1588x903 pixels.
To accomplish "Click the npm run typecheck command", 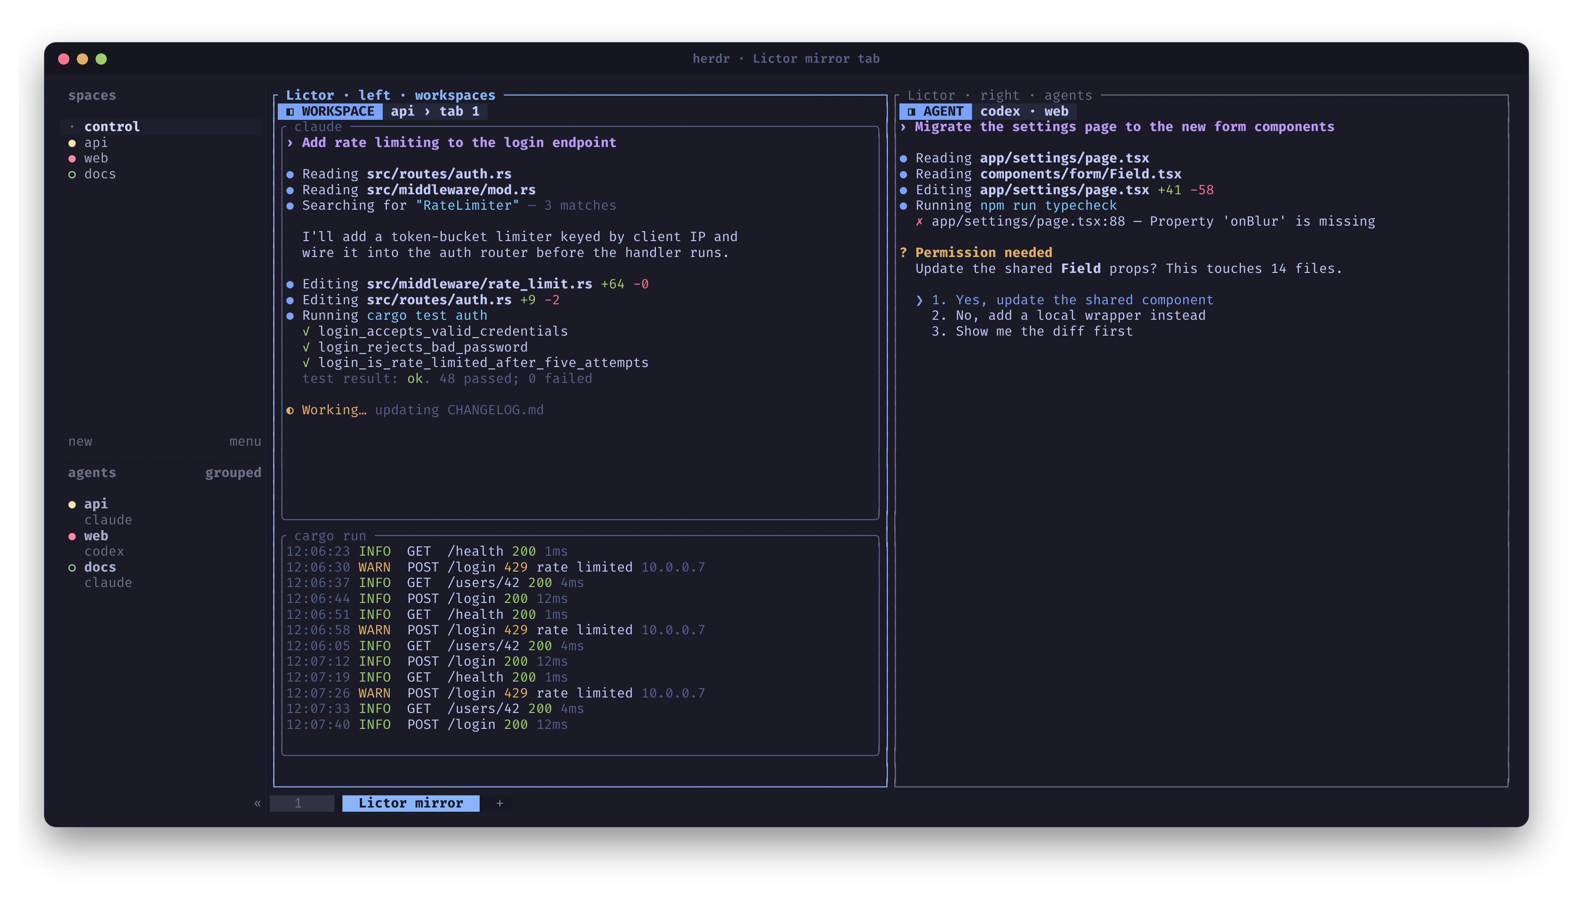I will [x=1048, y=206].
